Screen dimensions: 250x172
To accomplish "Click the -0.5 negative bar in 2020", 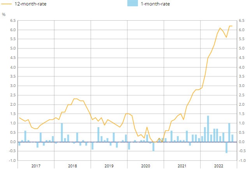I will (x=153, y=146).
